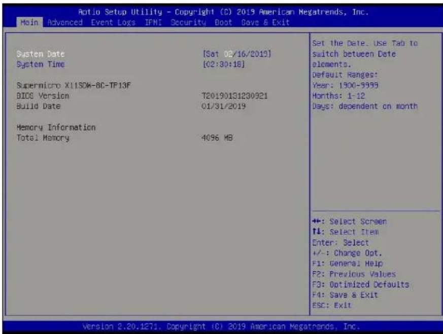Screen dimensions: 443x334
Task: Select the Main tab
Action: click(x=29, y=22)
